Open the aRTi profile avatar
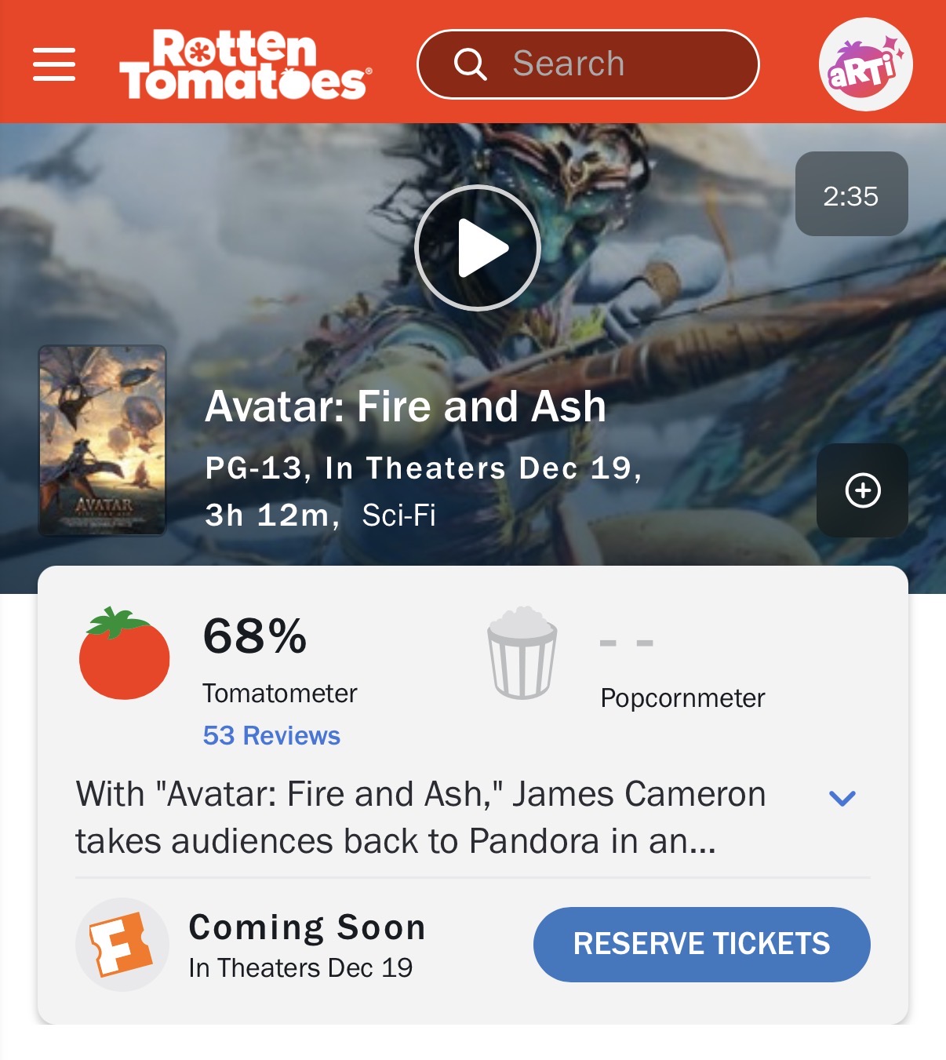Viewport: 946px width, 1060px height. [865, 64]
